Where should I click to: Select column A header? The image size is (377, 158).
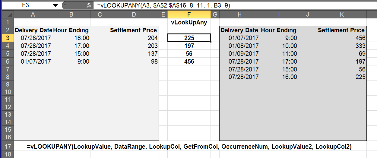(x=33, y=14)
